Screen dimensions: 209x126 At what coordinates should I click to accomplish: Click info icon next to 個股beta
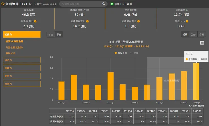point(187,21)
